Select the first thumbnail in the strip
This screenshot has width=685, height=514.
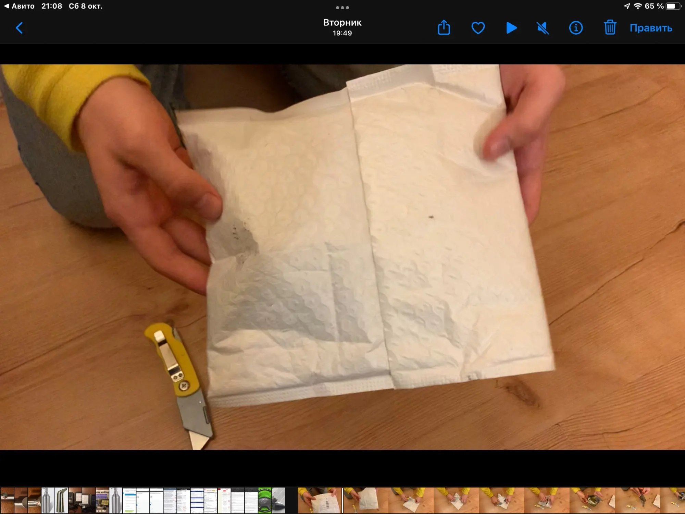pos(7,500)
